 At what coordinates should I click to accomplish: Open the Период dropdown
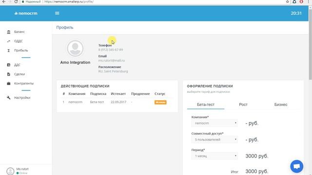click(x=214, y=156)
